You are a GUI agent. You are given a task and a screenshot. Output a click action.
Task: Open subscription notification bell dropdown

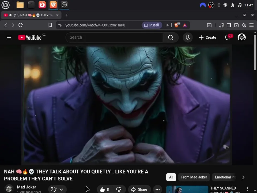[x=57, y=190]
